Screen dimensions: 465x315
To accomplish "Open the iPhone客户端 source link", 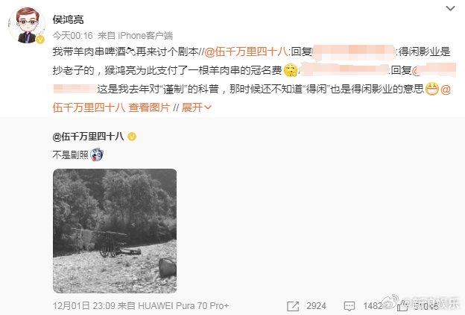I will tap(145, 36).
